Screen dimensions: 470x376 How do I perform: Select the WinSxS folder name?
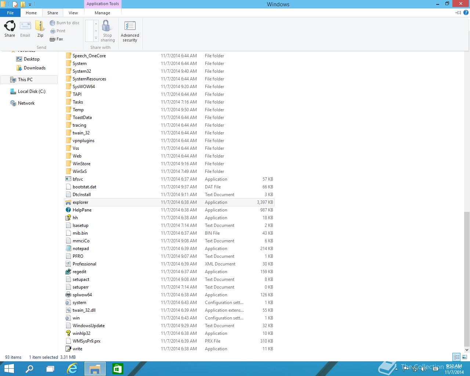80,171
